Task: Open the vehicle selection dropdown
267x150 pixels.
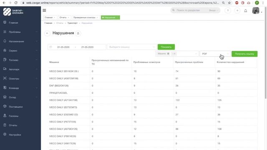Action: click(x=132, y=47)
